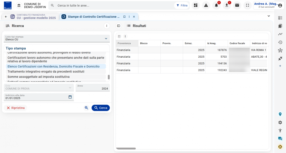Click the Cerca button
The height and width of the screenshot is (153, 286).
pyautogui.click(x=101, y=108)
